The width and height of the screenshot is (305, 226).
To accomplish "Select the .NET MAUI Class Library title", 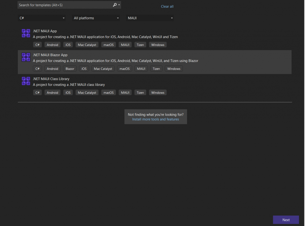I will click(51, 79).
